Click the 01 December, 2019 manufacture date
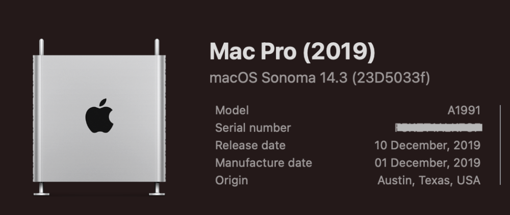Image resolution: width=510 pixels, height=215 pixels. coord(427,163)
